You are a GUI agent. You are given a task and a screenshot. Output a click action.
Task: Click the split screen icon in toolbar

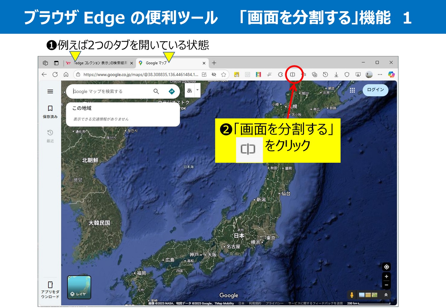(293, 75)
